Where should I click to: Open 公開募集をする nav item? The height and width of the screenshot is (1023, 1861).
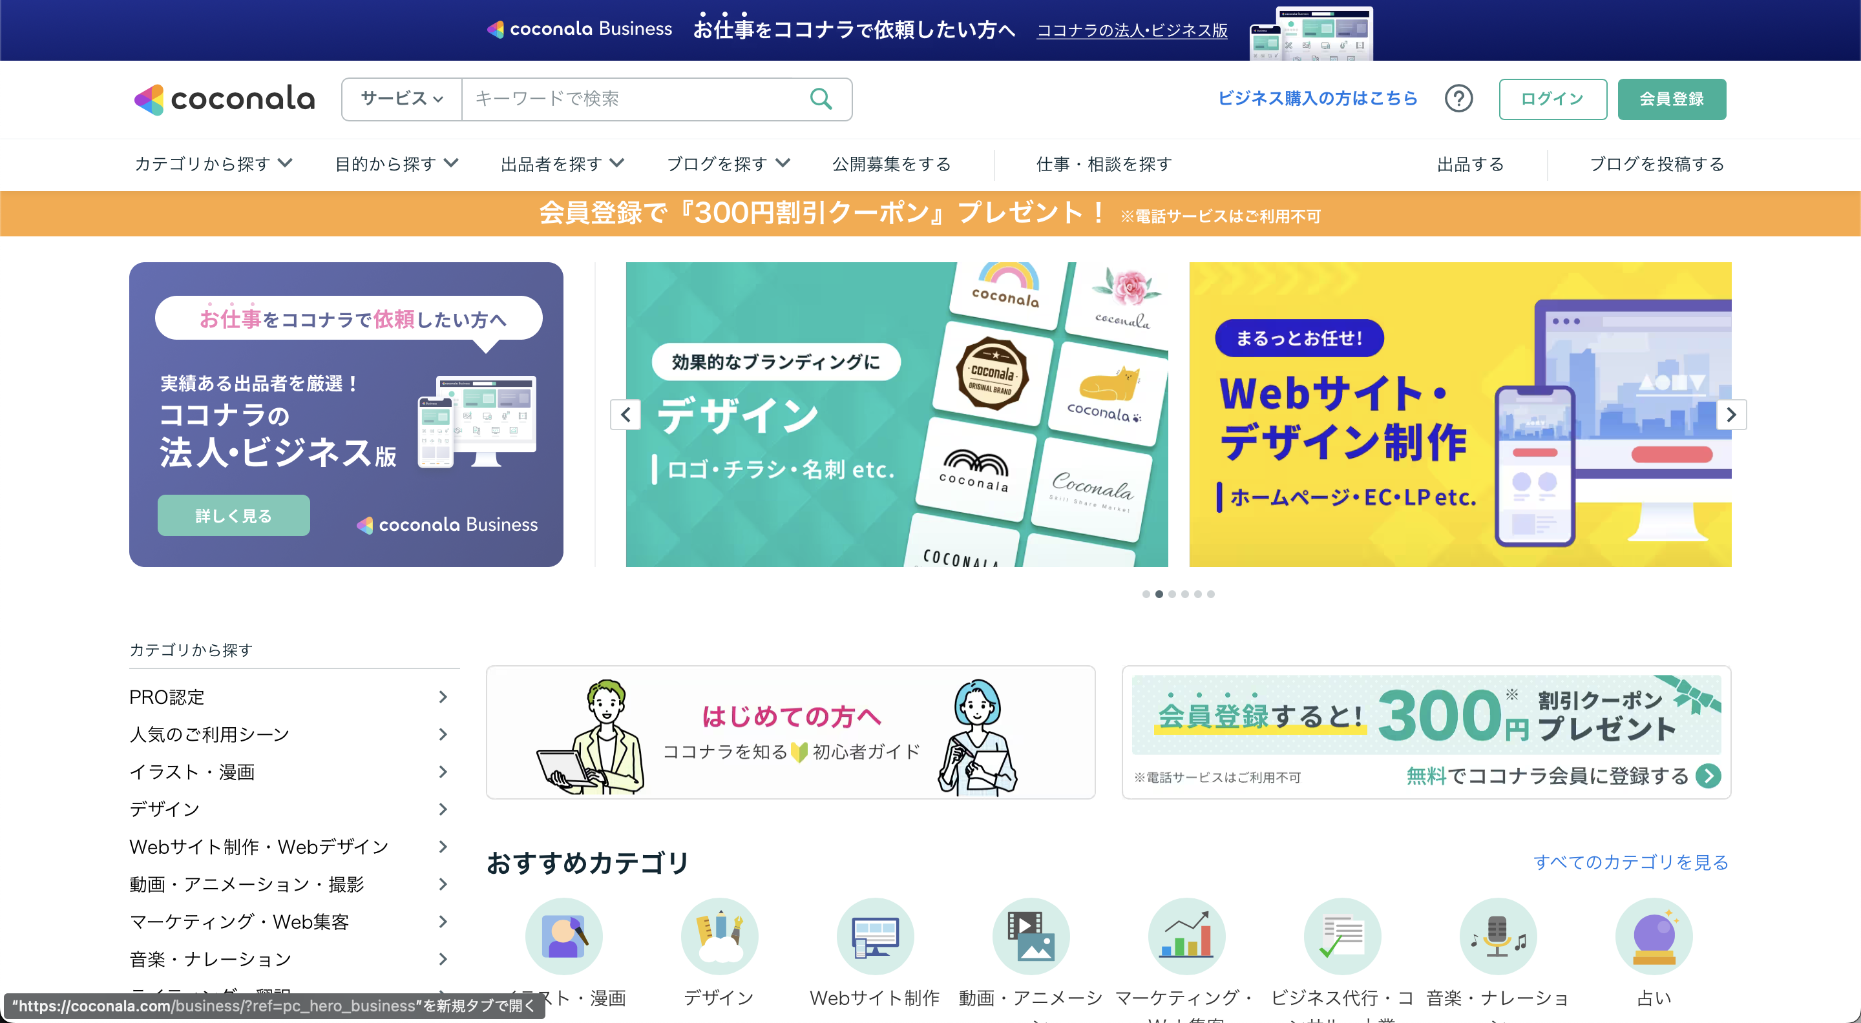click(x=892, y=164)
